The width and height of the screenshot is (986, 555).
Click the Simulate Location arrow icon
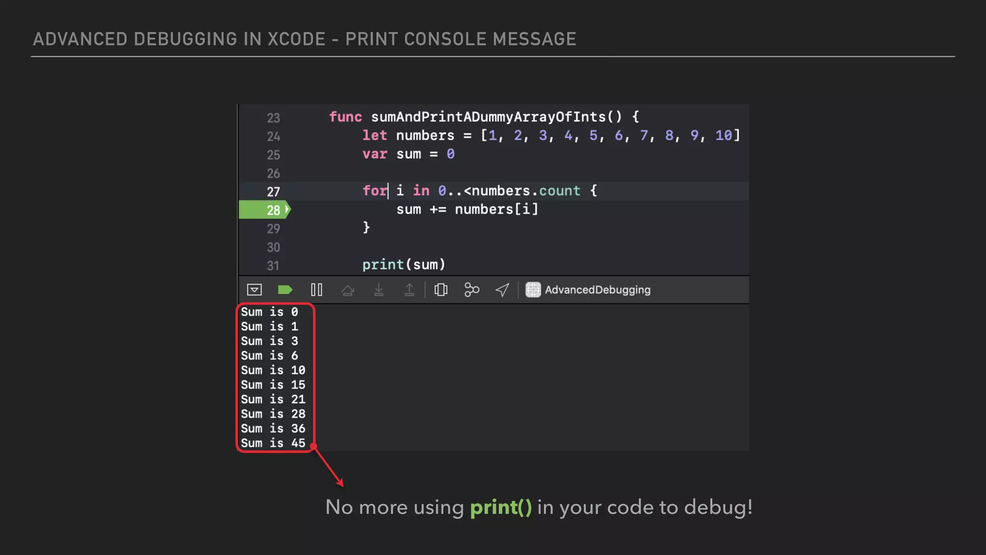(502, 290)
